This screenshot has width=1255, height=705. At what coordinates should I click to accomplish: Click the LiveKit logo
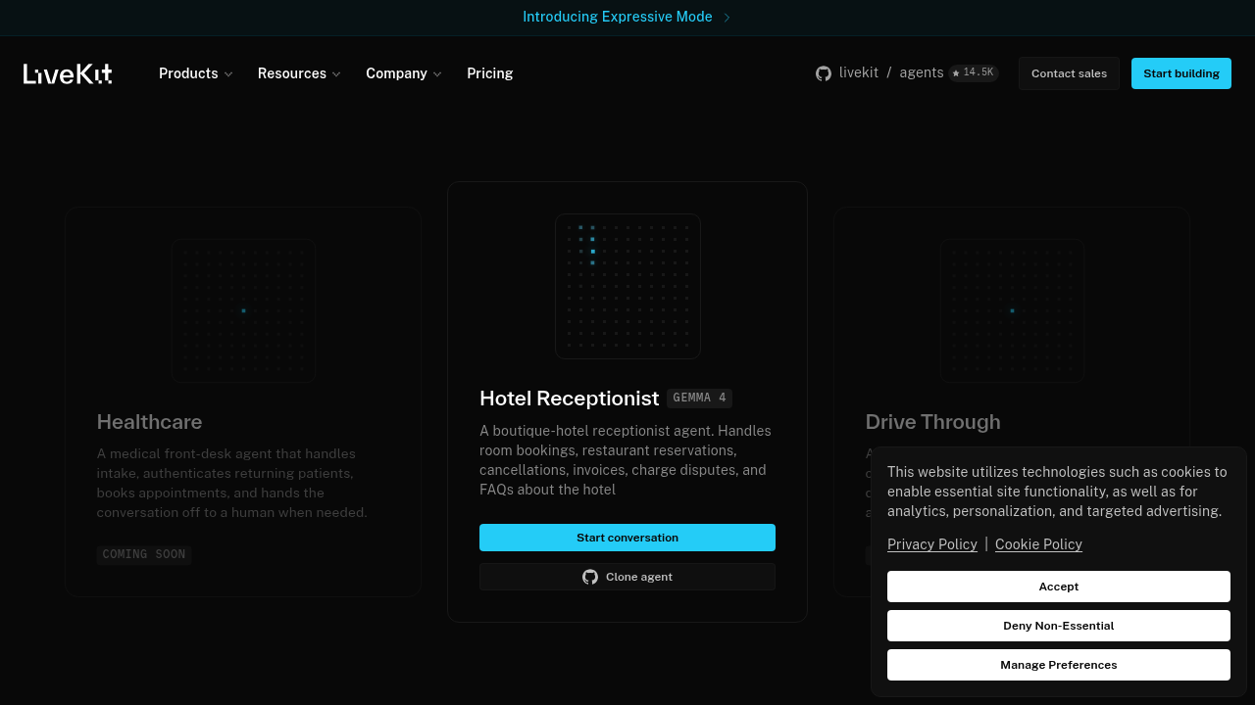point(68,73)
